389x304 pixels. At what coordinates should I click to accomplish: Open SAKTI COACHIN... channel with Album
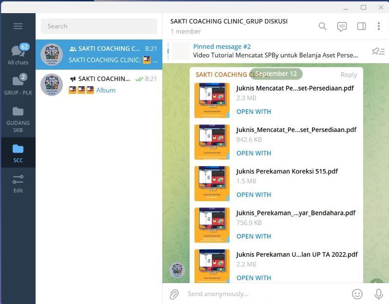pos(99,85)
